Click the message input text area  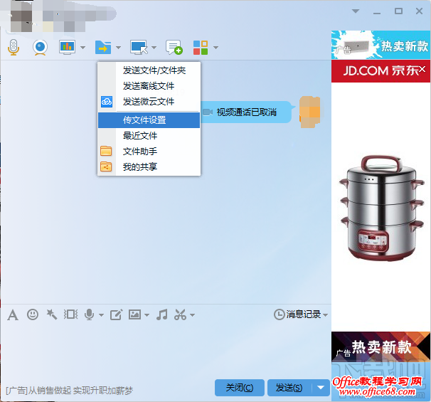click(x=166, y=351)
